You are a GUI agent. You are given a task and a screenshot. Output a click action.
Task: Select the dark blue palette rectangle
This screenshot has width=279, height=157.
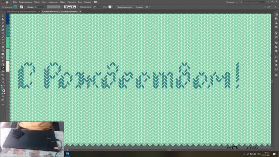point(8,19)
